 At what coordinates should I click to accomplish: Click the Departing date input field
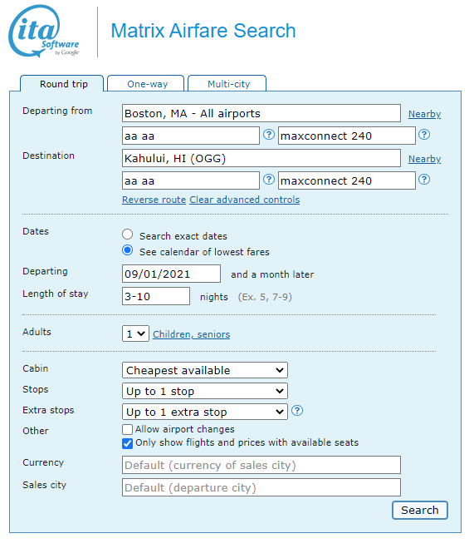[x=171, y=274]
